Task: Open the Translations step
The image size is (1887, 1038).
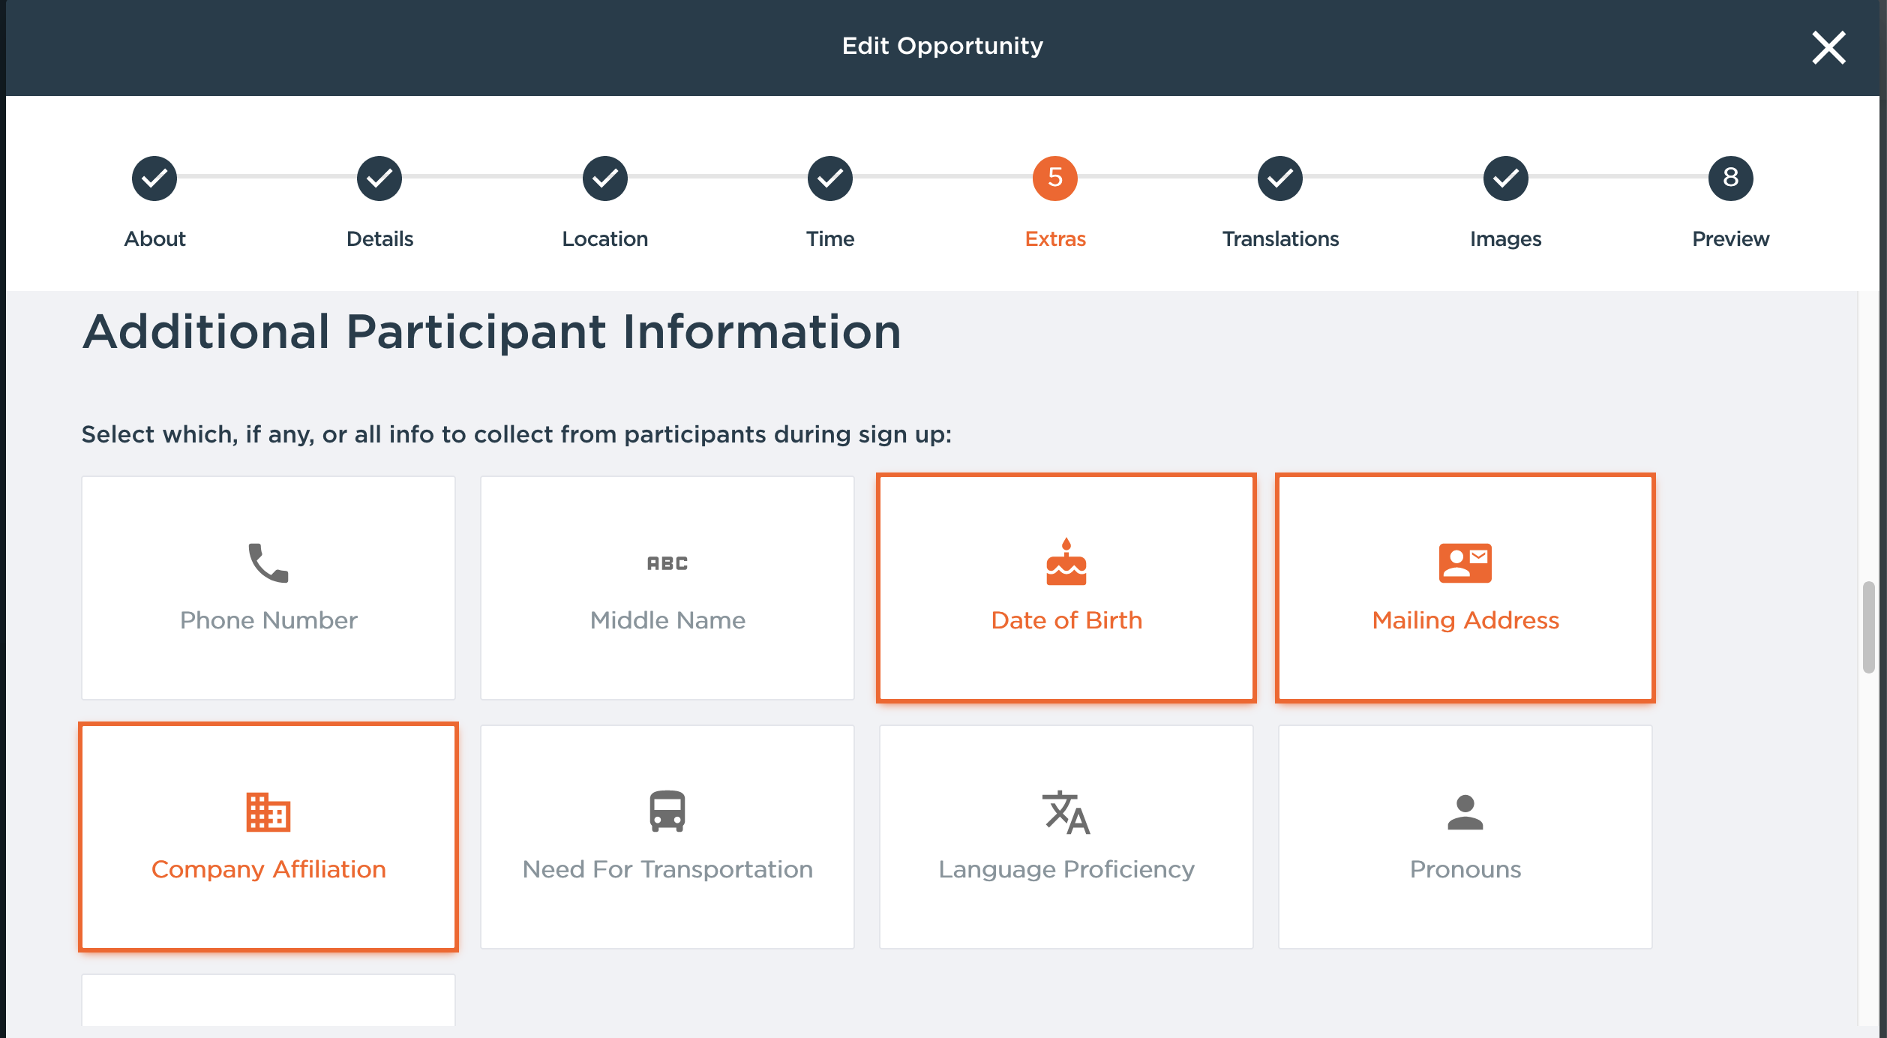Action: pos(1279,178)
